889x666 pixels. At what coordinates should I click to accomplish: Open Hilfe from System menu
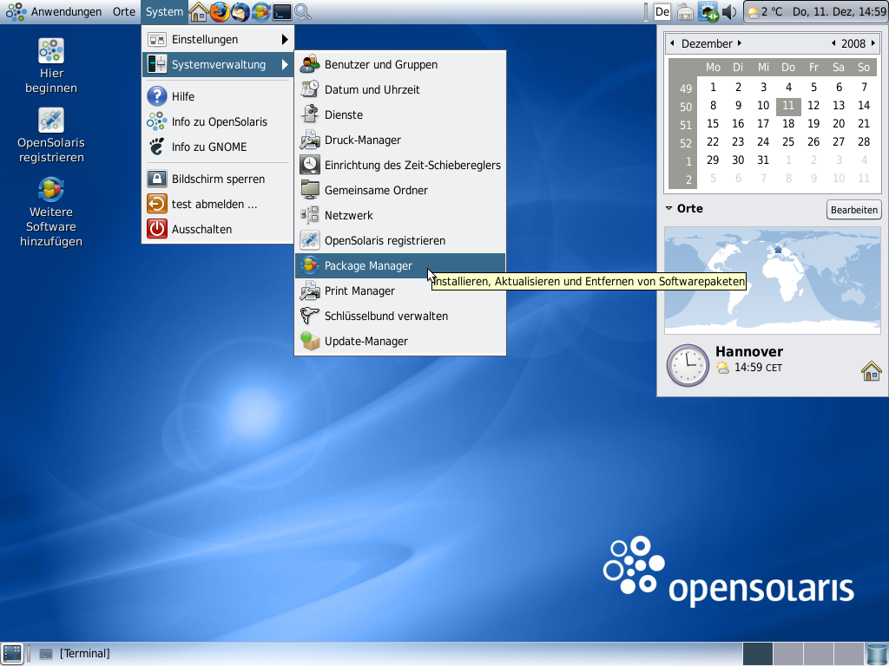[218, 97]
